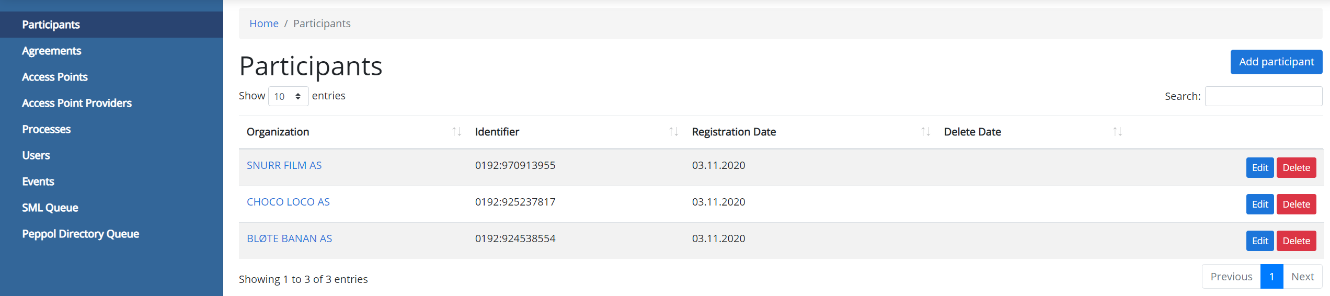Open SNURR FILM AS organization link
1330x296 pixels.
click(x=284, y=165)
